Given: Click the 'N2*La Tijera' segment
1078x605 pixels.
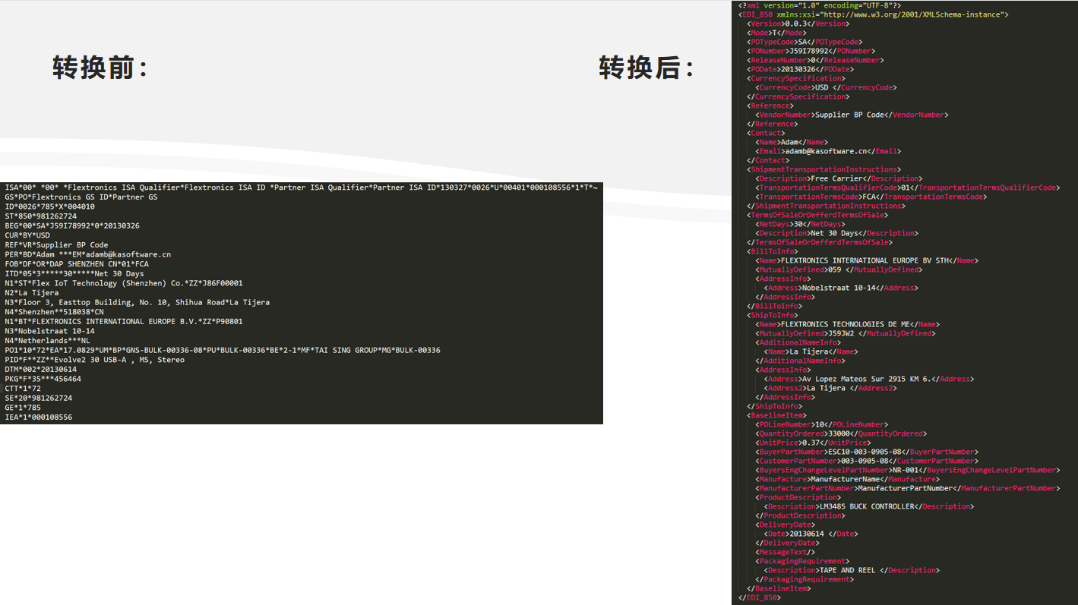Looking at the screenshot, I should point(31,293).
